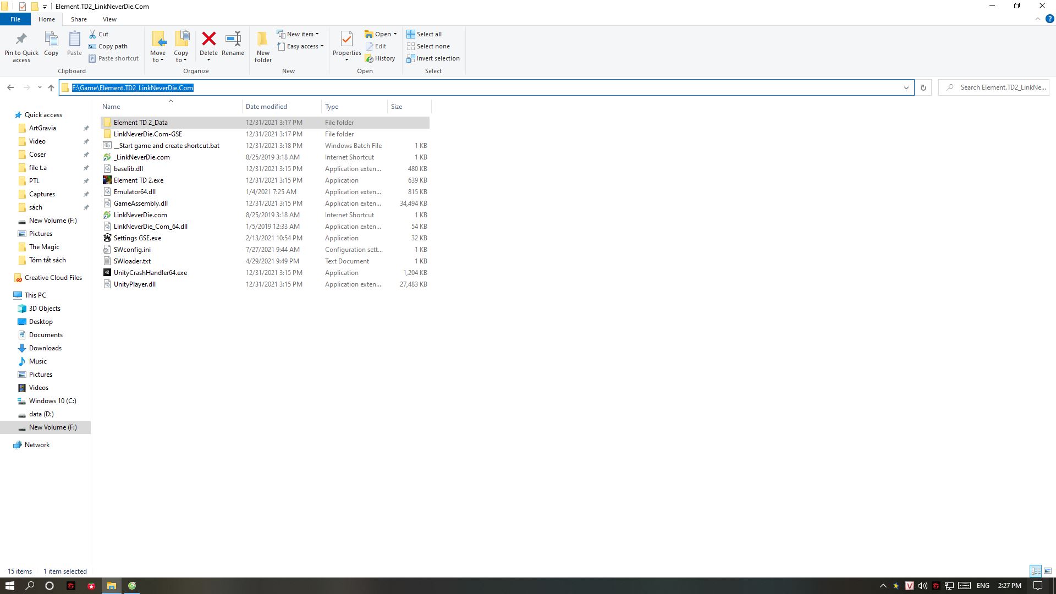Image resolution: width=1056 pixels, height=594 pixels.
Task: Open the View ribbon tab
Action: pos(109,19)
